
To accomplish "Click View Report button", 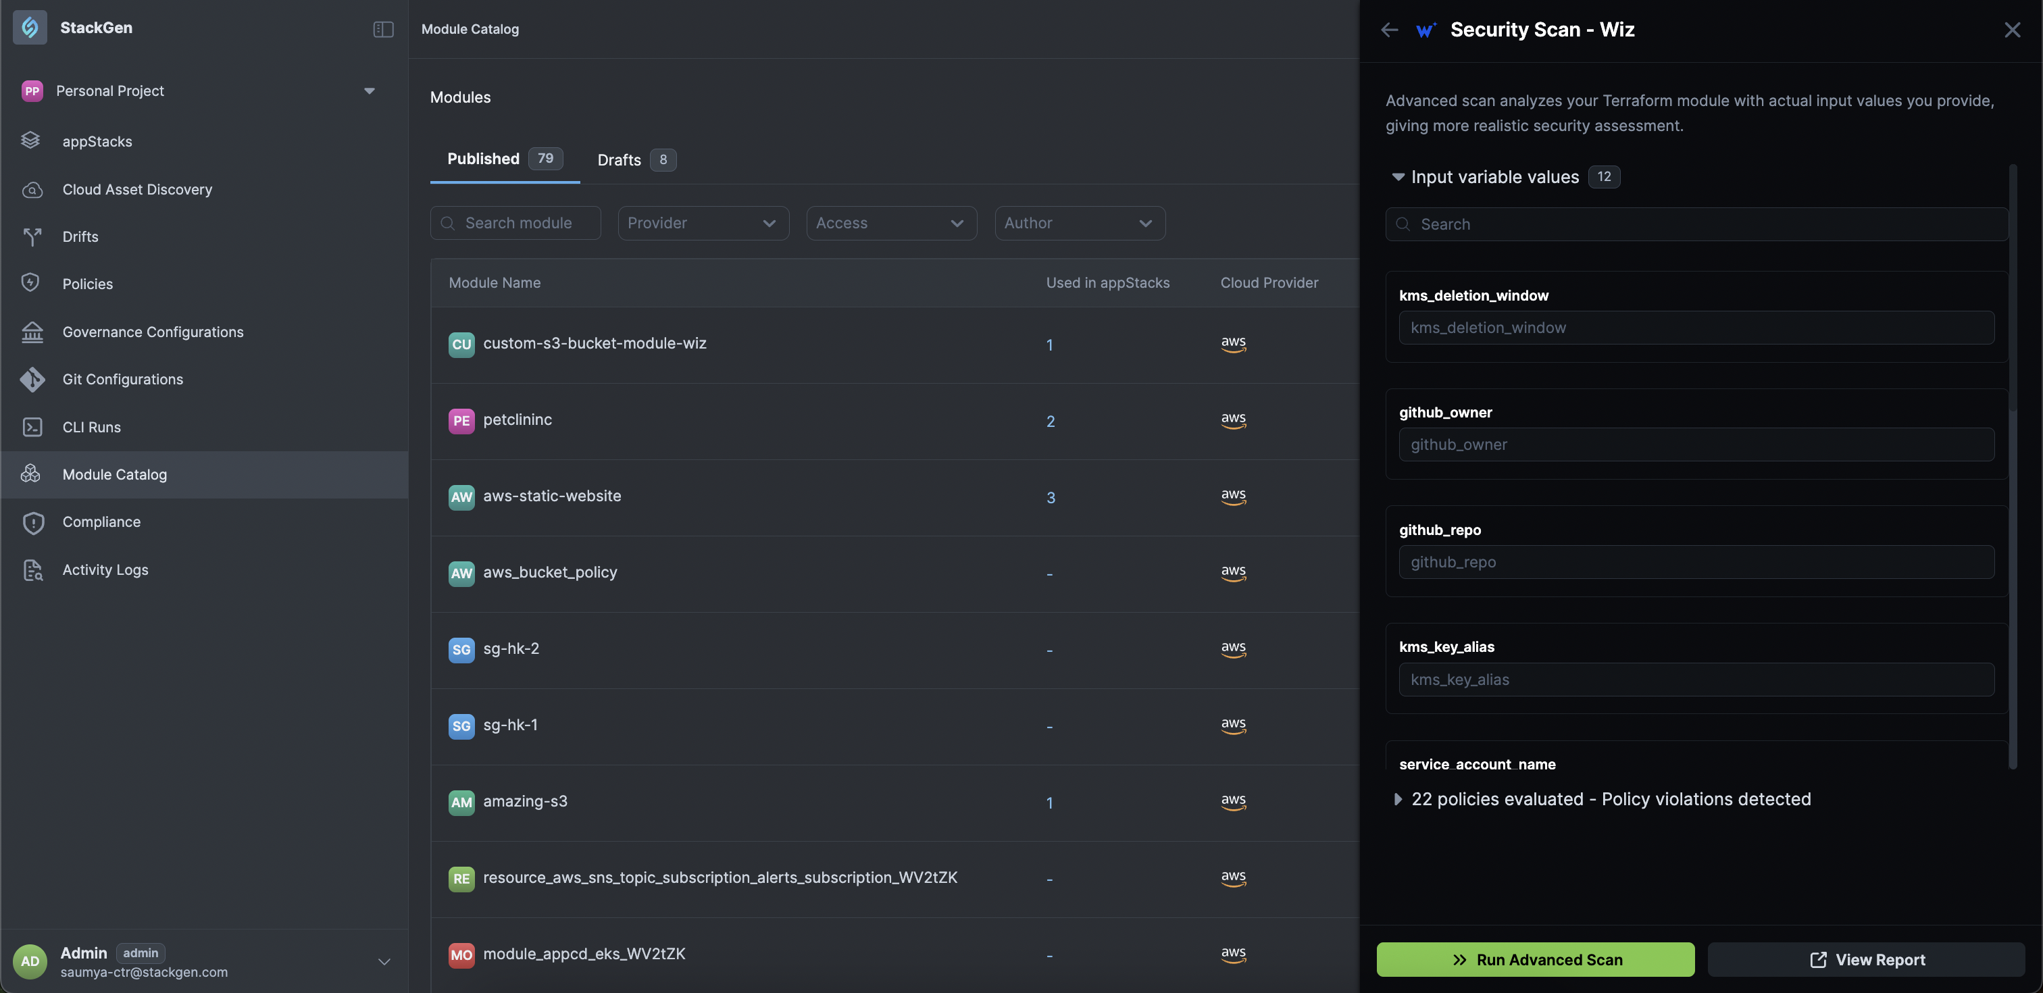I will (1866, 960).
